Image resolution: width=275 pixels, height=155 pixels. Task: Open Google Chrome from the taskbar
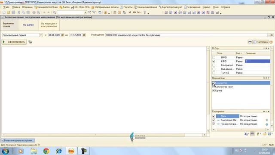(x=46, y=151)
